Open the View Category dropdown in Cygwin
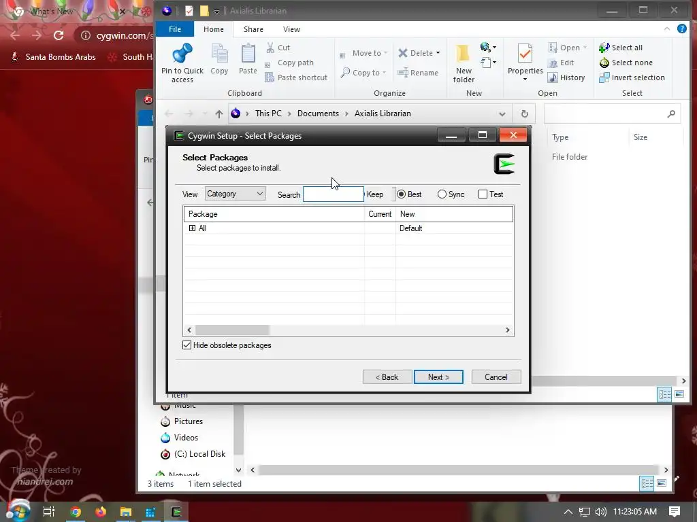The image size is (697, 522). (x=235, y=194)
